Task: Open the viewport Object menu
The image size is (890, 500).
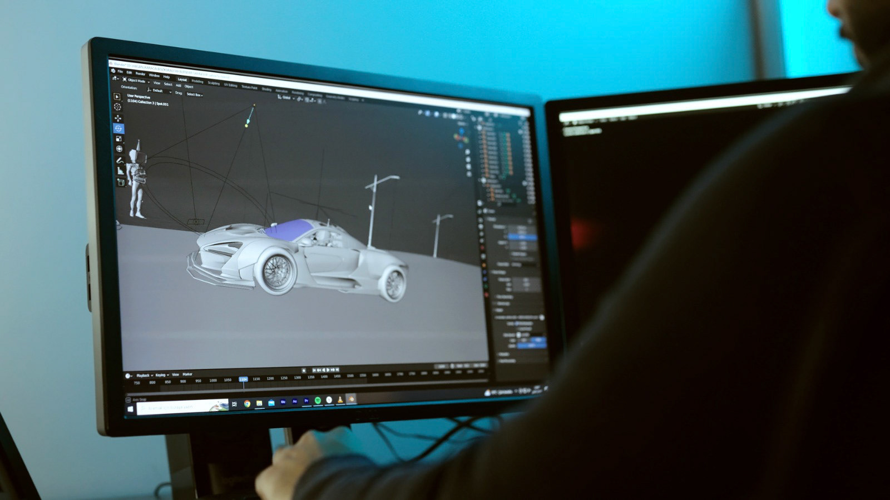Action: 189,87
